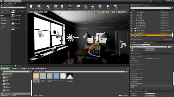Screen dimensions: 174x97
Task: Select the Point Light placement icon
Action: pyautogui.click(x=13, y=15)
